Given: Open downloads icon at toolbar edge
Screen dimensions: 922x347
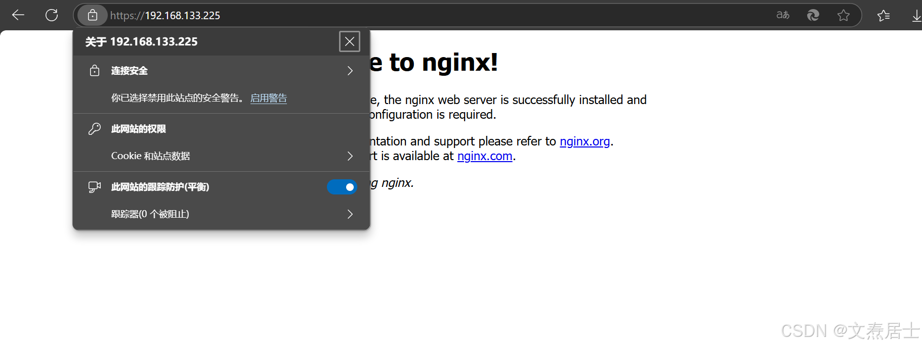Looking at the screenshot, I should point(916,16).
